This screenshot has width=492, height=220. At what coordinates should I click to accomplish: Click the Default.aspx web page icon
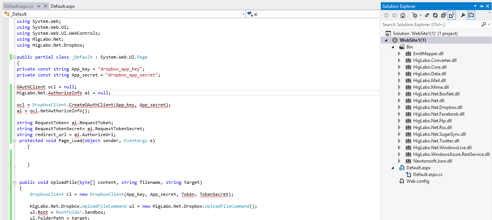pyautogui.click(x=401, y=168)
